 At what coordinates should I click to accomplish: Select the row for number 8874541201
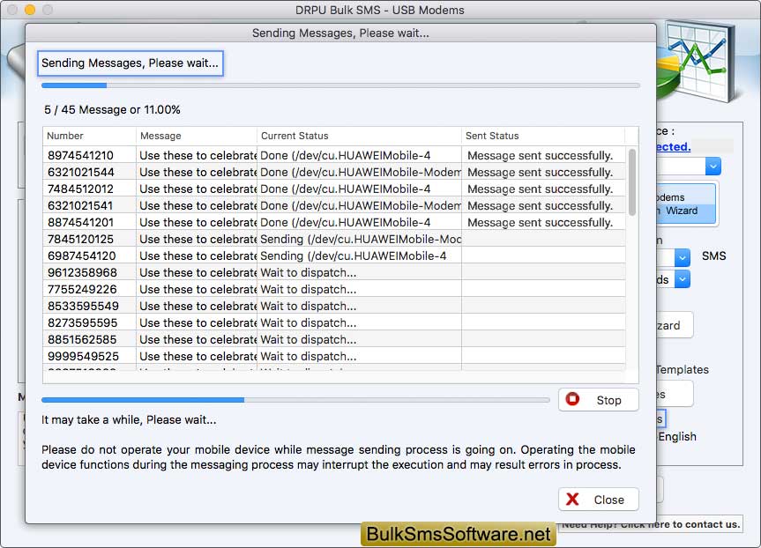334,222
